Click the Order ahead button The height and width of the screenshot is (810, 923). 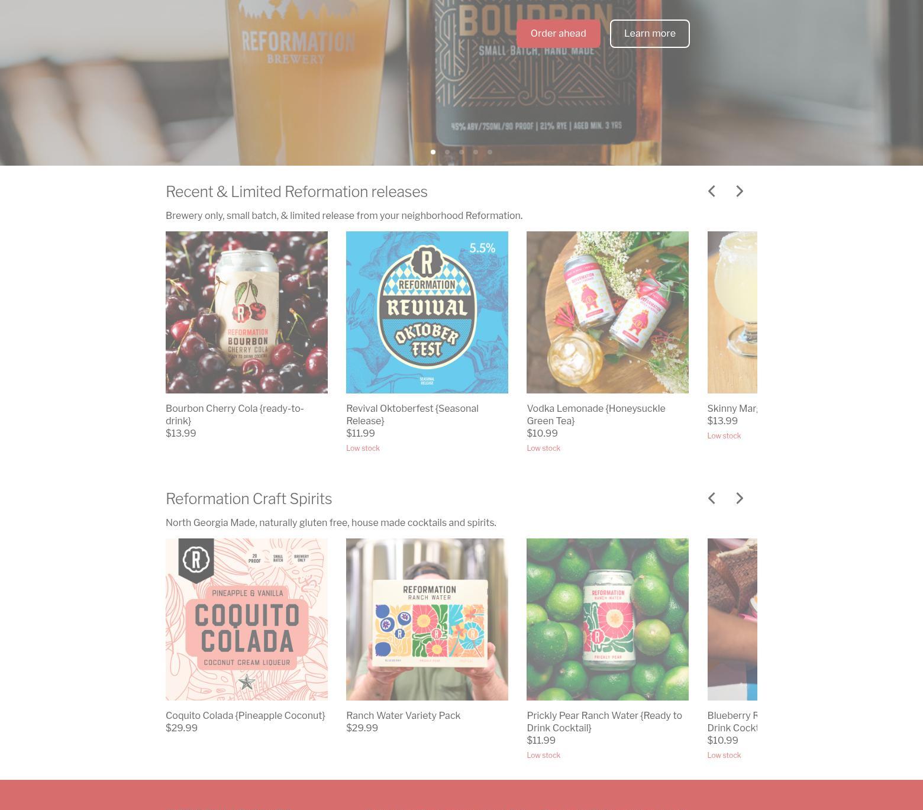pyautogui.click(x=558, y=34)
